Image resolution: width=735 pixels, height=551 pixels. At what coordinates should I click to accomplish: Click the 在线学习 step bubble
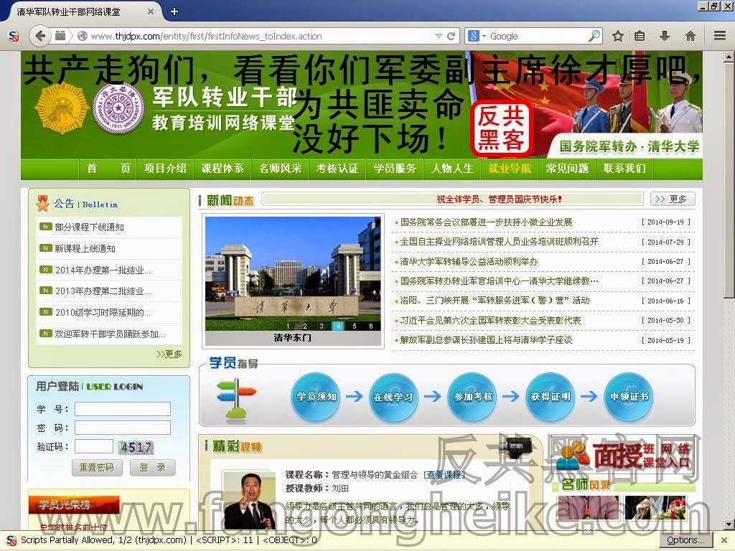(393, 397)
